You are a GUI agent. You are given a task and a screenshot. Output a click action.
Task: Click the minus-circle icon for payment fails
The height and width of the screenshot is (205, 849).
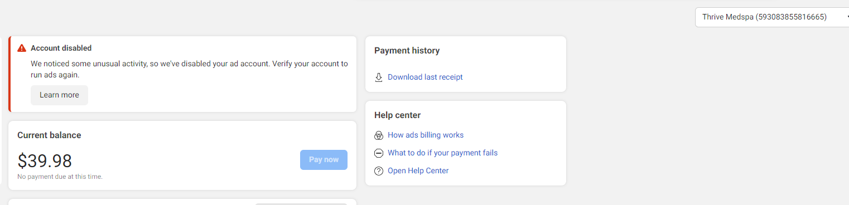tap(379, 153)
